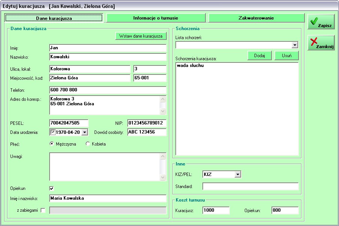The image size is (339, 226).
Task: Click the green checkmark Zapisz button
Action: tap(321, 22)
